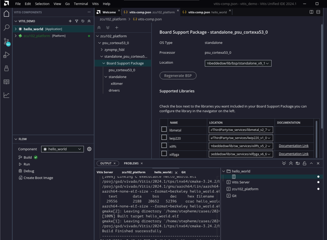Open xilfpga location dropdown
This screenshot has width=327, height=240.
(241, 154)
